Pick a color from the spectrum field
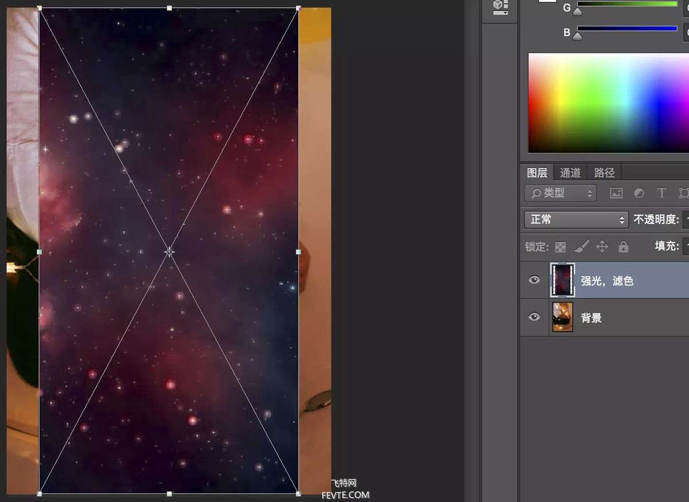The image size is (689, 502). (x=608, y=103)
